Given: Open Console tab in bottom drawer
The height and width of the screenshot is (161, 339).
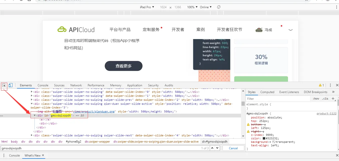Looking at the screenshot, I should pos(14,156).
